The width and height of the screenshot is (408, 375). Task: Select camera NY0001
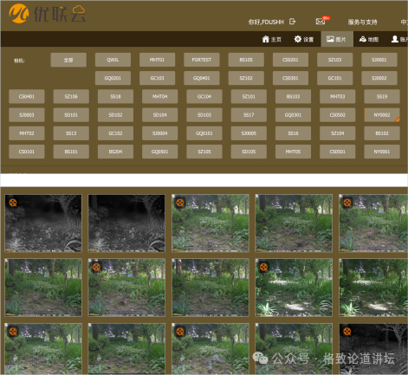point(382,152)
